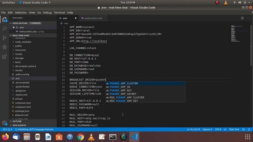Image resolution: width=253 pixels, height=142 pixels.
Task: Open .env.example in explorer
Action: [22, 82]
